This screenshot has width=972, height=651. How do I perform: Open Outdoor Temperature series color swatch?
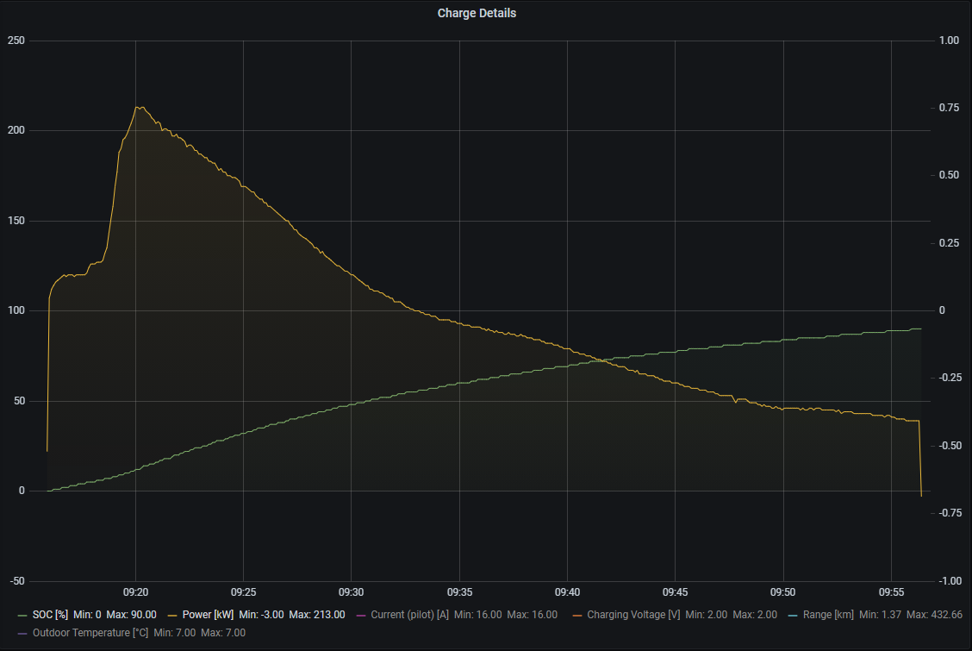pyautogui.click(x=22, y=632)
